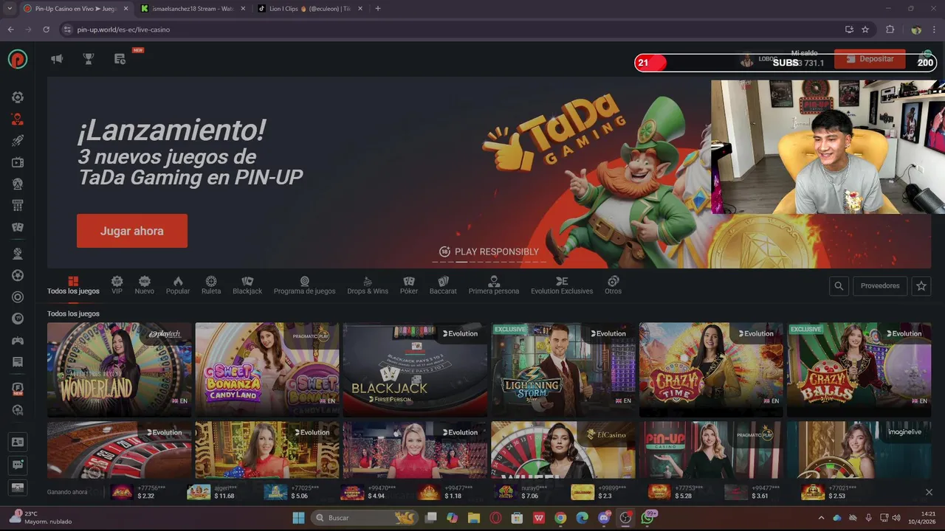Image resolution: width=945 pixels, height=531 pixels.
Task: Bookmark this page with star icon
Action: (x=865, y=29)
